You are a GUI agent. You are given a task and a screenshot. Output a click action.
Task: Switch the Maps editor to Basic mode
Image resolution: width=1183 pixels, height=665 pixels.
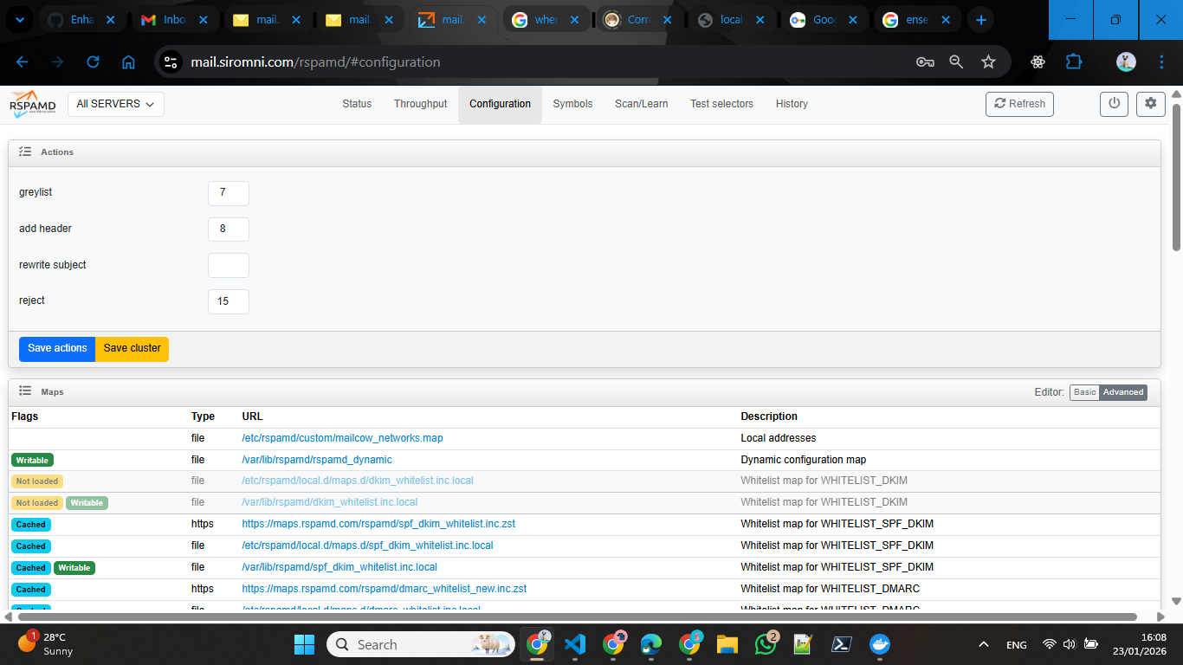[x=1084, y=391]
